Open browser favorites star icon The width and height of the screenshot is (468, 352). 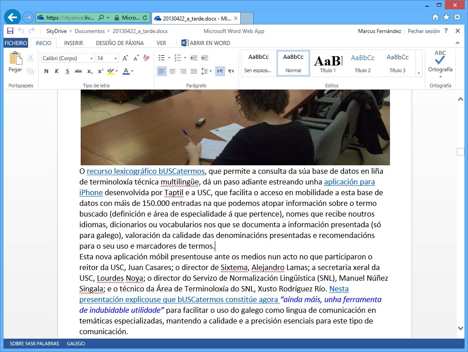pyautogui.click(x=446, y=17)
